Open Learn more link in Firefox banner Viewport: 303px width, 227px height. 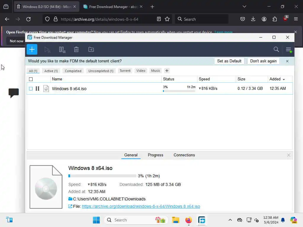click(224, 32)
